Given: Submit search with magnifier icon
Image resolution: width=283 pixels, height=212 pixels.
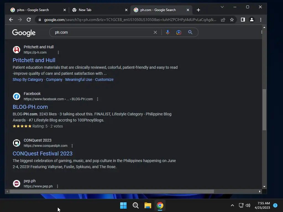Looking at the screenshot, I should (x=190, y=32).
